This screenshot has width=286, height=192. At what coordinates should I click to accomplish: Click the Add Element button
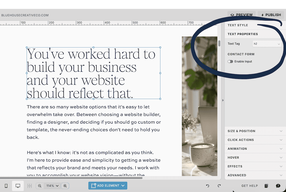(108, 186)
